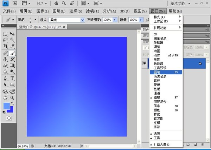The image size is (211, 150).
Task: Open the status bar info arrow
Action: coord(82,146)
